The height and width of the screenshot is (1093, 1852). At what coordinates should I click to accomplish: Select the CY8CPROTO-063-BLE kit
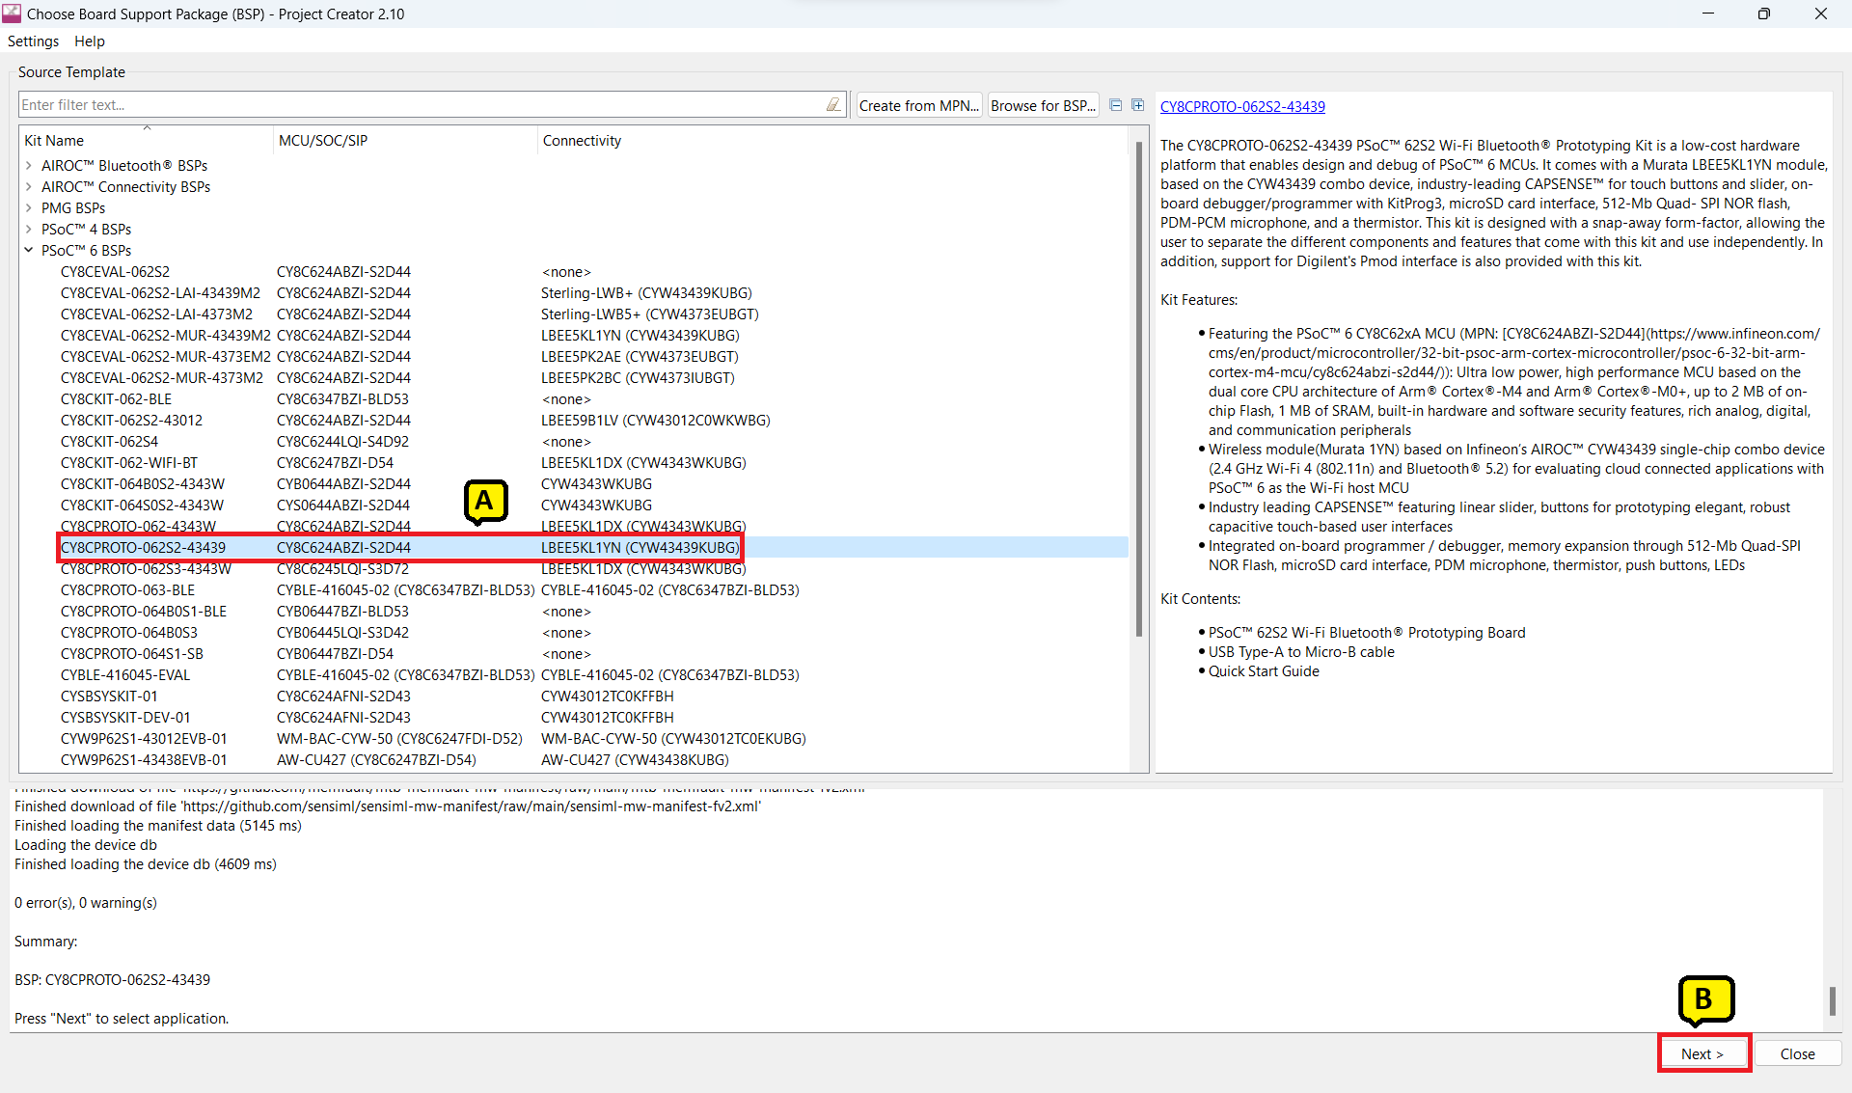click(x=127, y=590)
